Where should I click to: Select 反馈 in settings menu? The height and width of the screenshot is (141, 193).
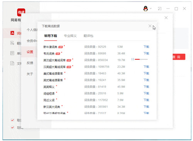pyautogui.click(x=30, y=63)
